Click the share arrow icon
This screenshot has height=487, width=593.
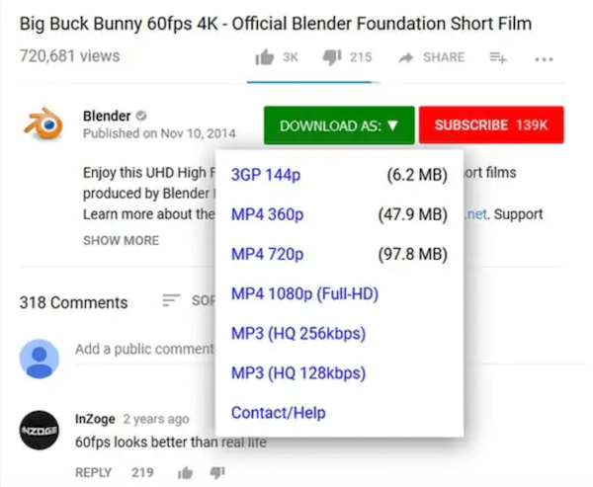pyautogui.click(x=406, y=58)
